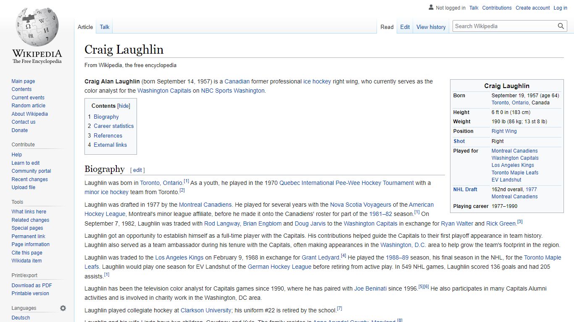Open NHL Draft infobox link

(x=465, y=190)
